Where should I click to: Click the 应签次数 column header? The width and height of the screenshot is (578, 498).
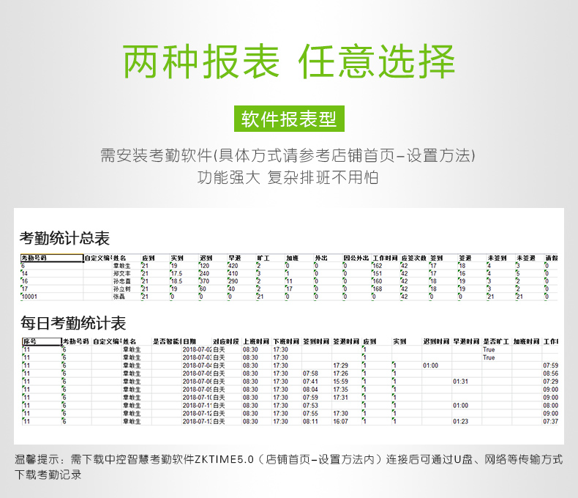tap(413, 259)
